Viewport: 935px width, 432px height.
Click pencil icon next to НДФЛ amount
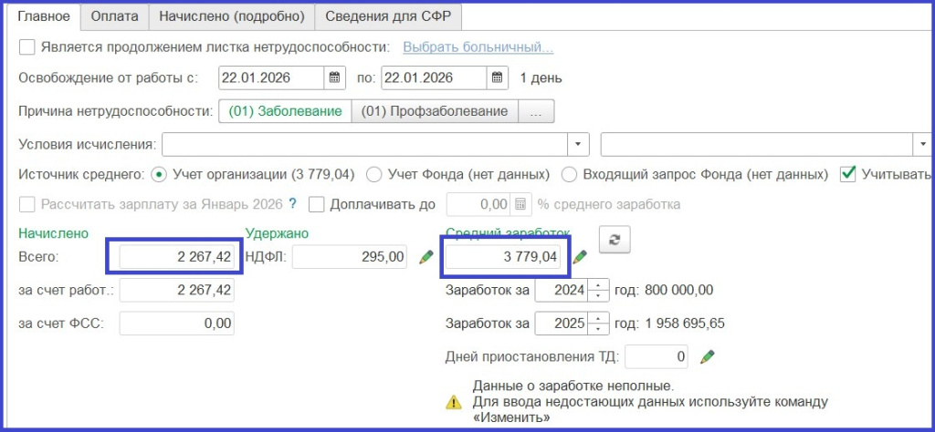point(425,258)
